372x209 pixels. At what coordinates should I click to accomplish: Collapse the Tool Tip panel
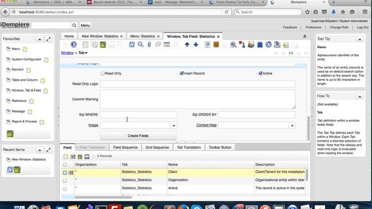tap(360, 39)
